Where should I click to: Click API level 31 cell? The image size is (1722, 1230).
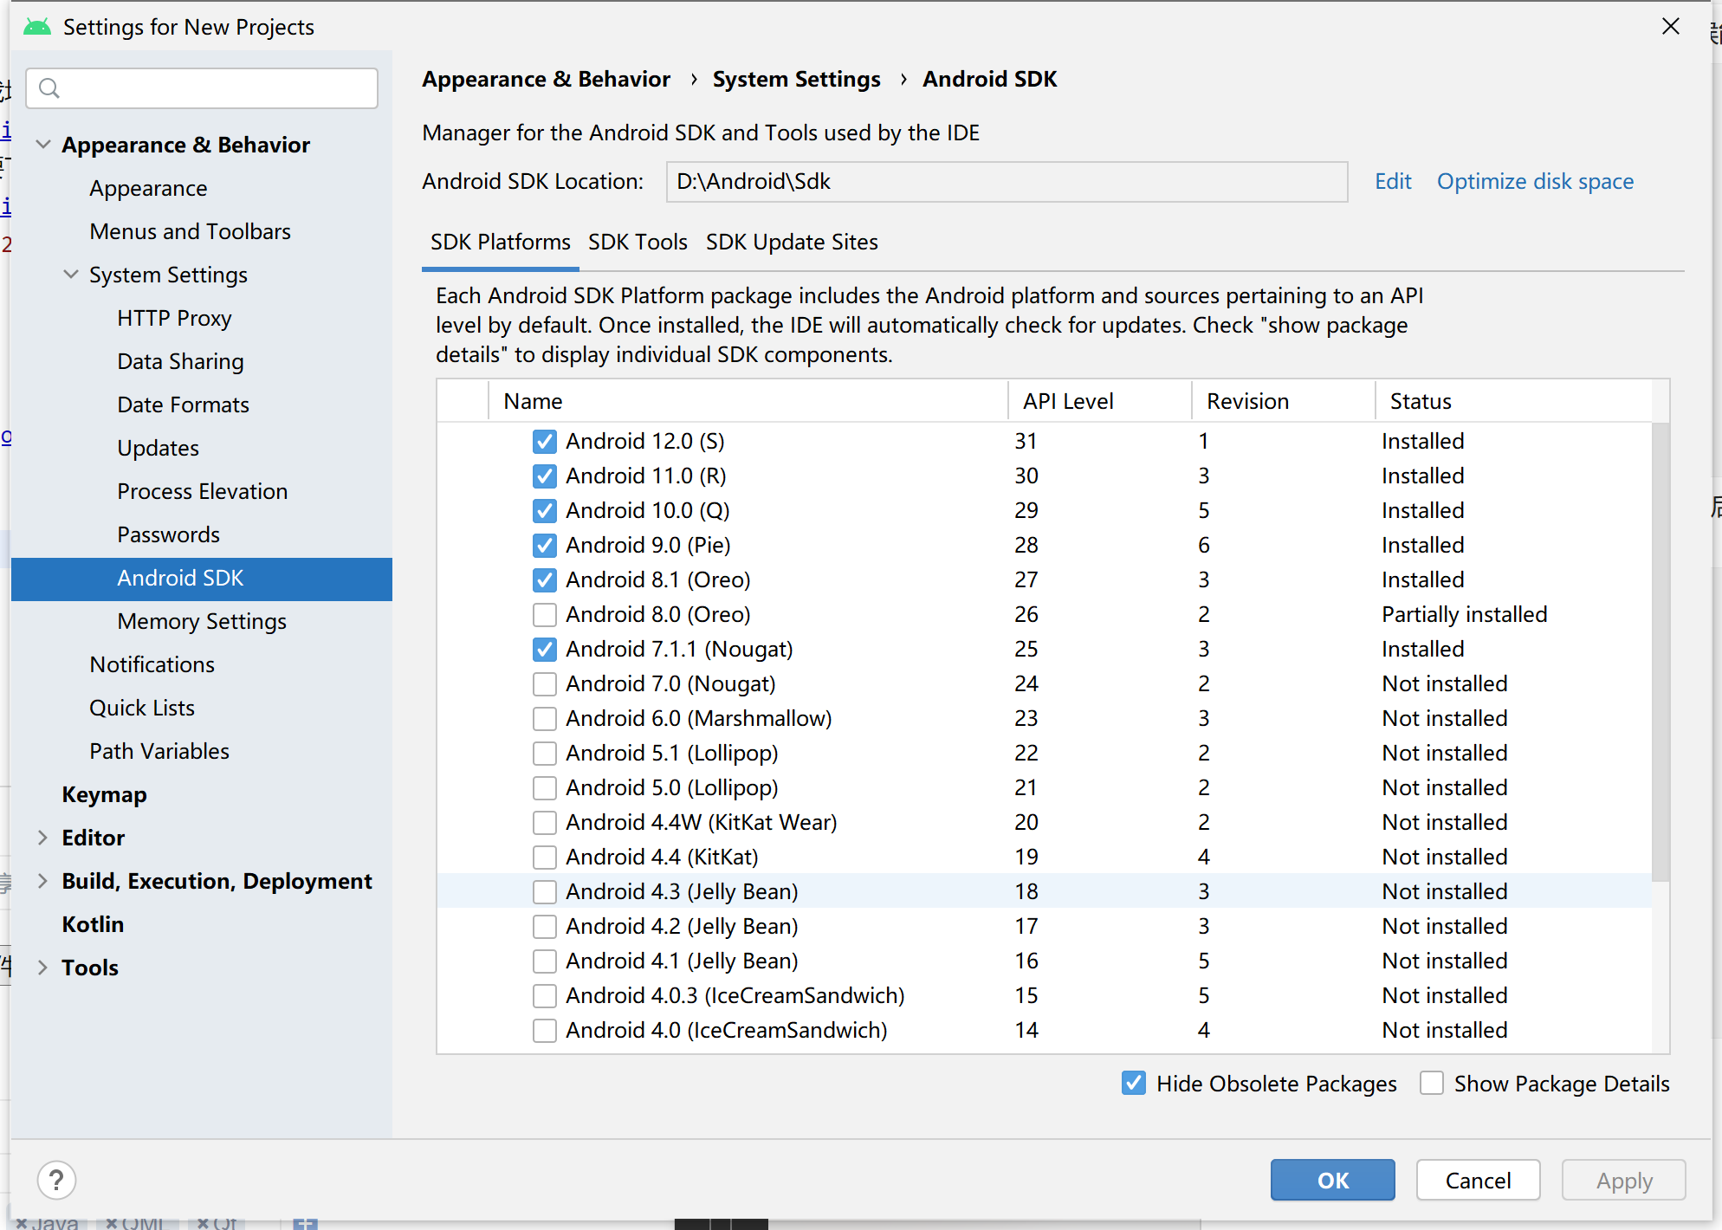[1026, 442]
